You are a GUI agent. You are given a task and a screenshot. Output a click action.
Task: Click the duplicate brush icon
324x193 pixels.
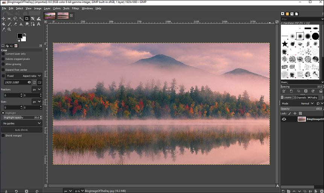coord(298,91)
